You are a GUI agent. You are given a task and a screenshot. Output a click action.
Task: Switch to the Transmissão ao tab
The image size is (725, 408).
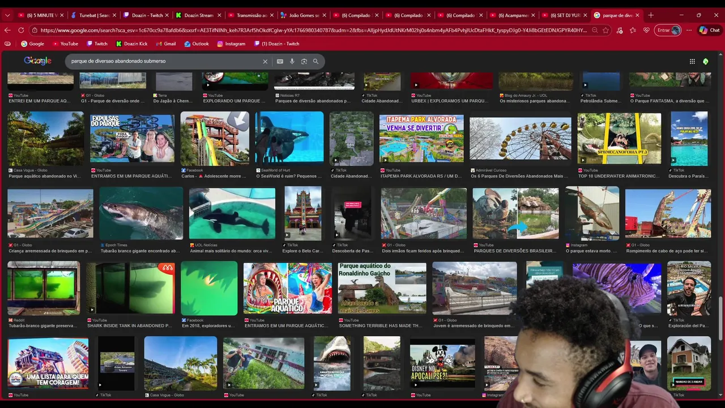pyautogui.click(x=249, y=15)
